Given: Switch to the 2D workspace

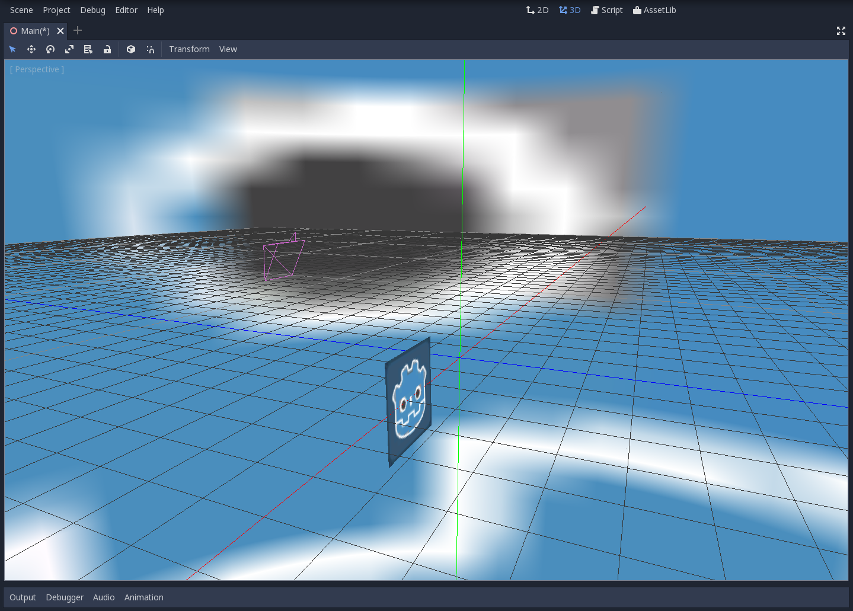Looking at the screenshot, I should click(538, 10).
